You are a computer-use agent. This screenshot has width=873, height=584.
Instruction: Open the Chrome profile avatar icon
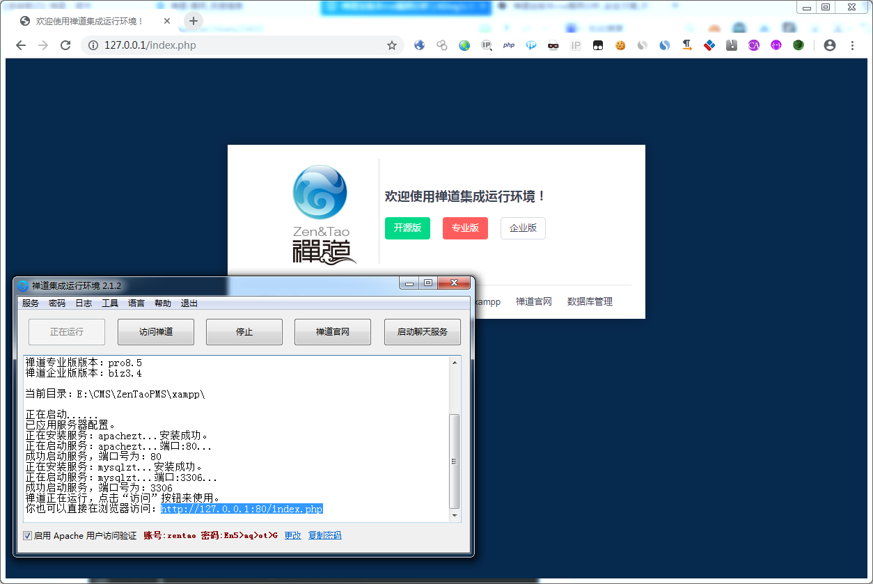[x=829, y=45]
